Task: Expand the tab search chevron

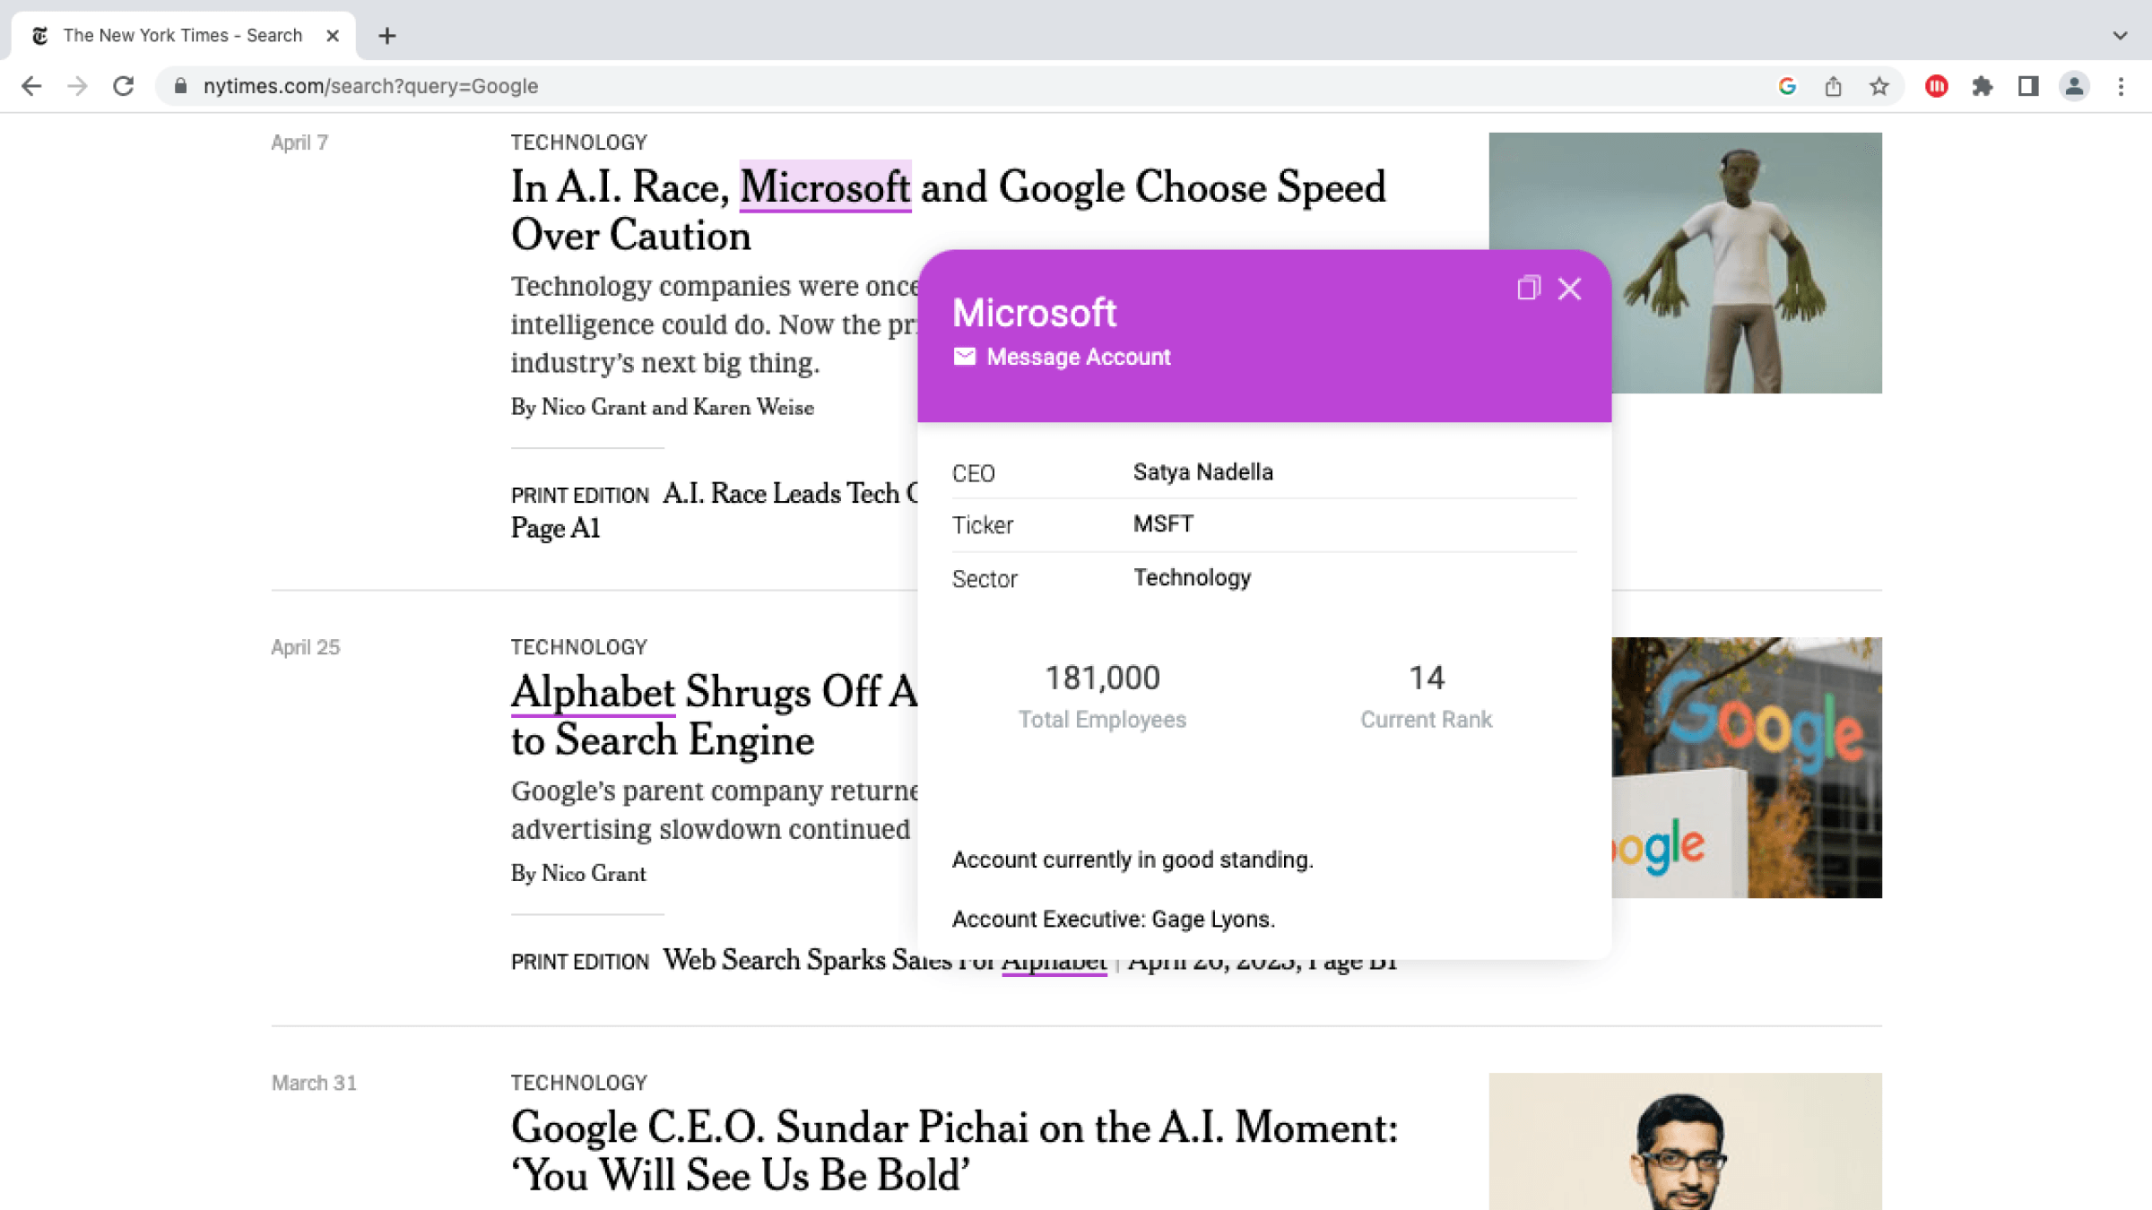Action: [x=2120, y=36]
